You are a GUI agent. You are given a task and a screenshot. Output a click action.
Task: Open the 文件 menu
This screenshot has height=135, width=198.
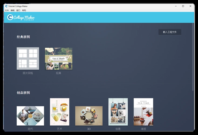tap(7, 10)
